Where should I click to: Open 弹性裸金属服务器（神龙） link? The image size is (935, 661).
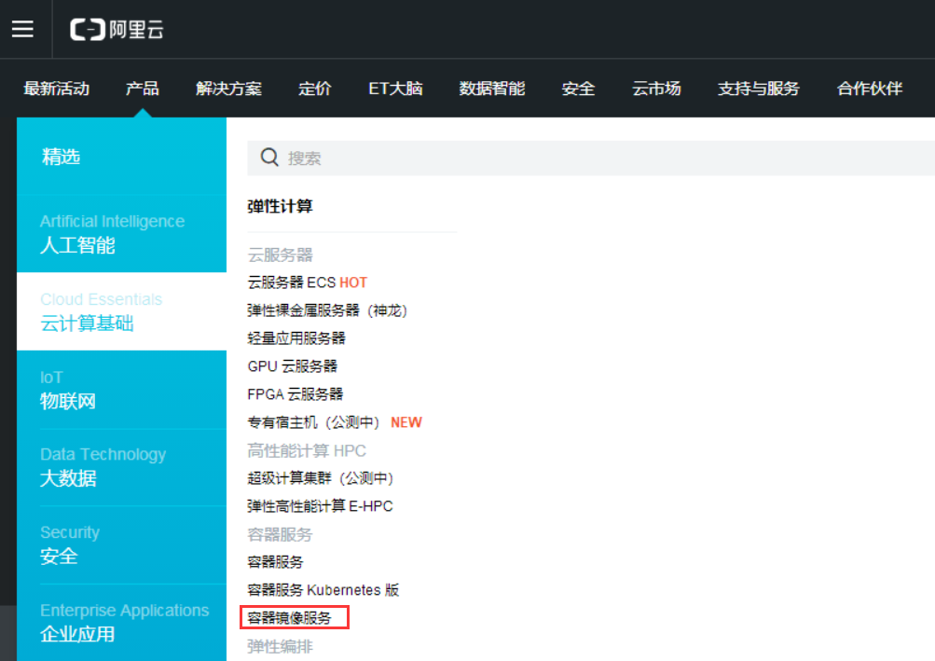(x=327, y=310)
